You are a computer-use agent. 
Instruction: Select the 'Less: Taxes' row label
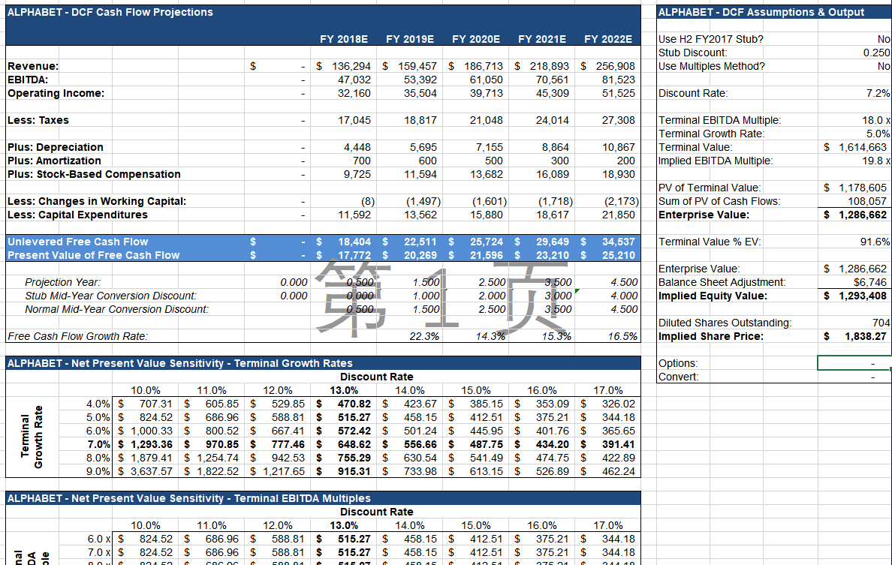coord(38,121)
